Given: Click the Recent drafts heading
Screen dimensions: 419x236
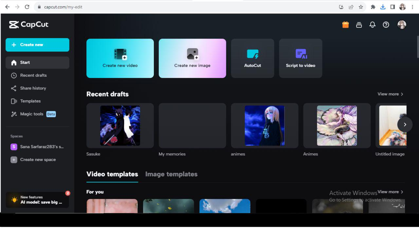Looking at the screenshot, I should point(107,94).
